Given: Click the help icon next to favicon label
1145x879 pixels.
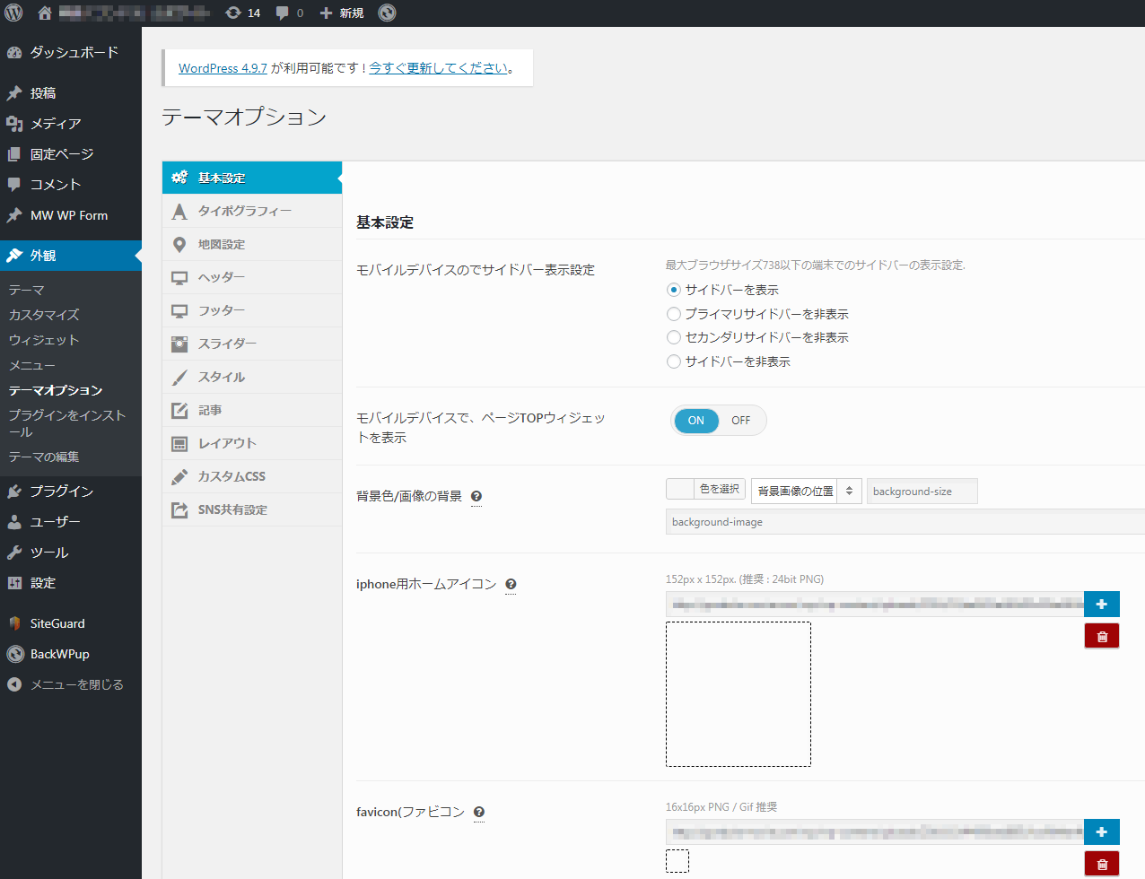Looking at the screenshot, I should [x=479, y=813].
